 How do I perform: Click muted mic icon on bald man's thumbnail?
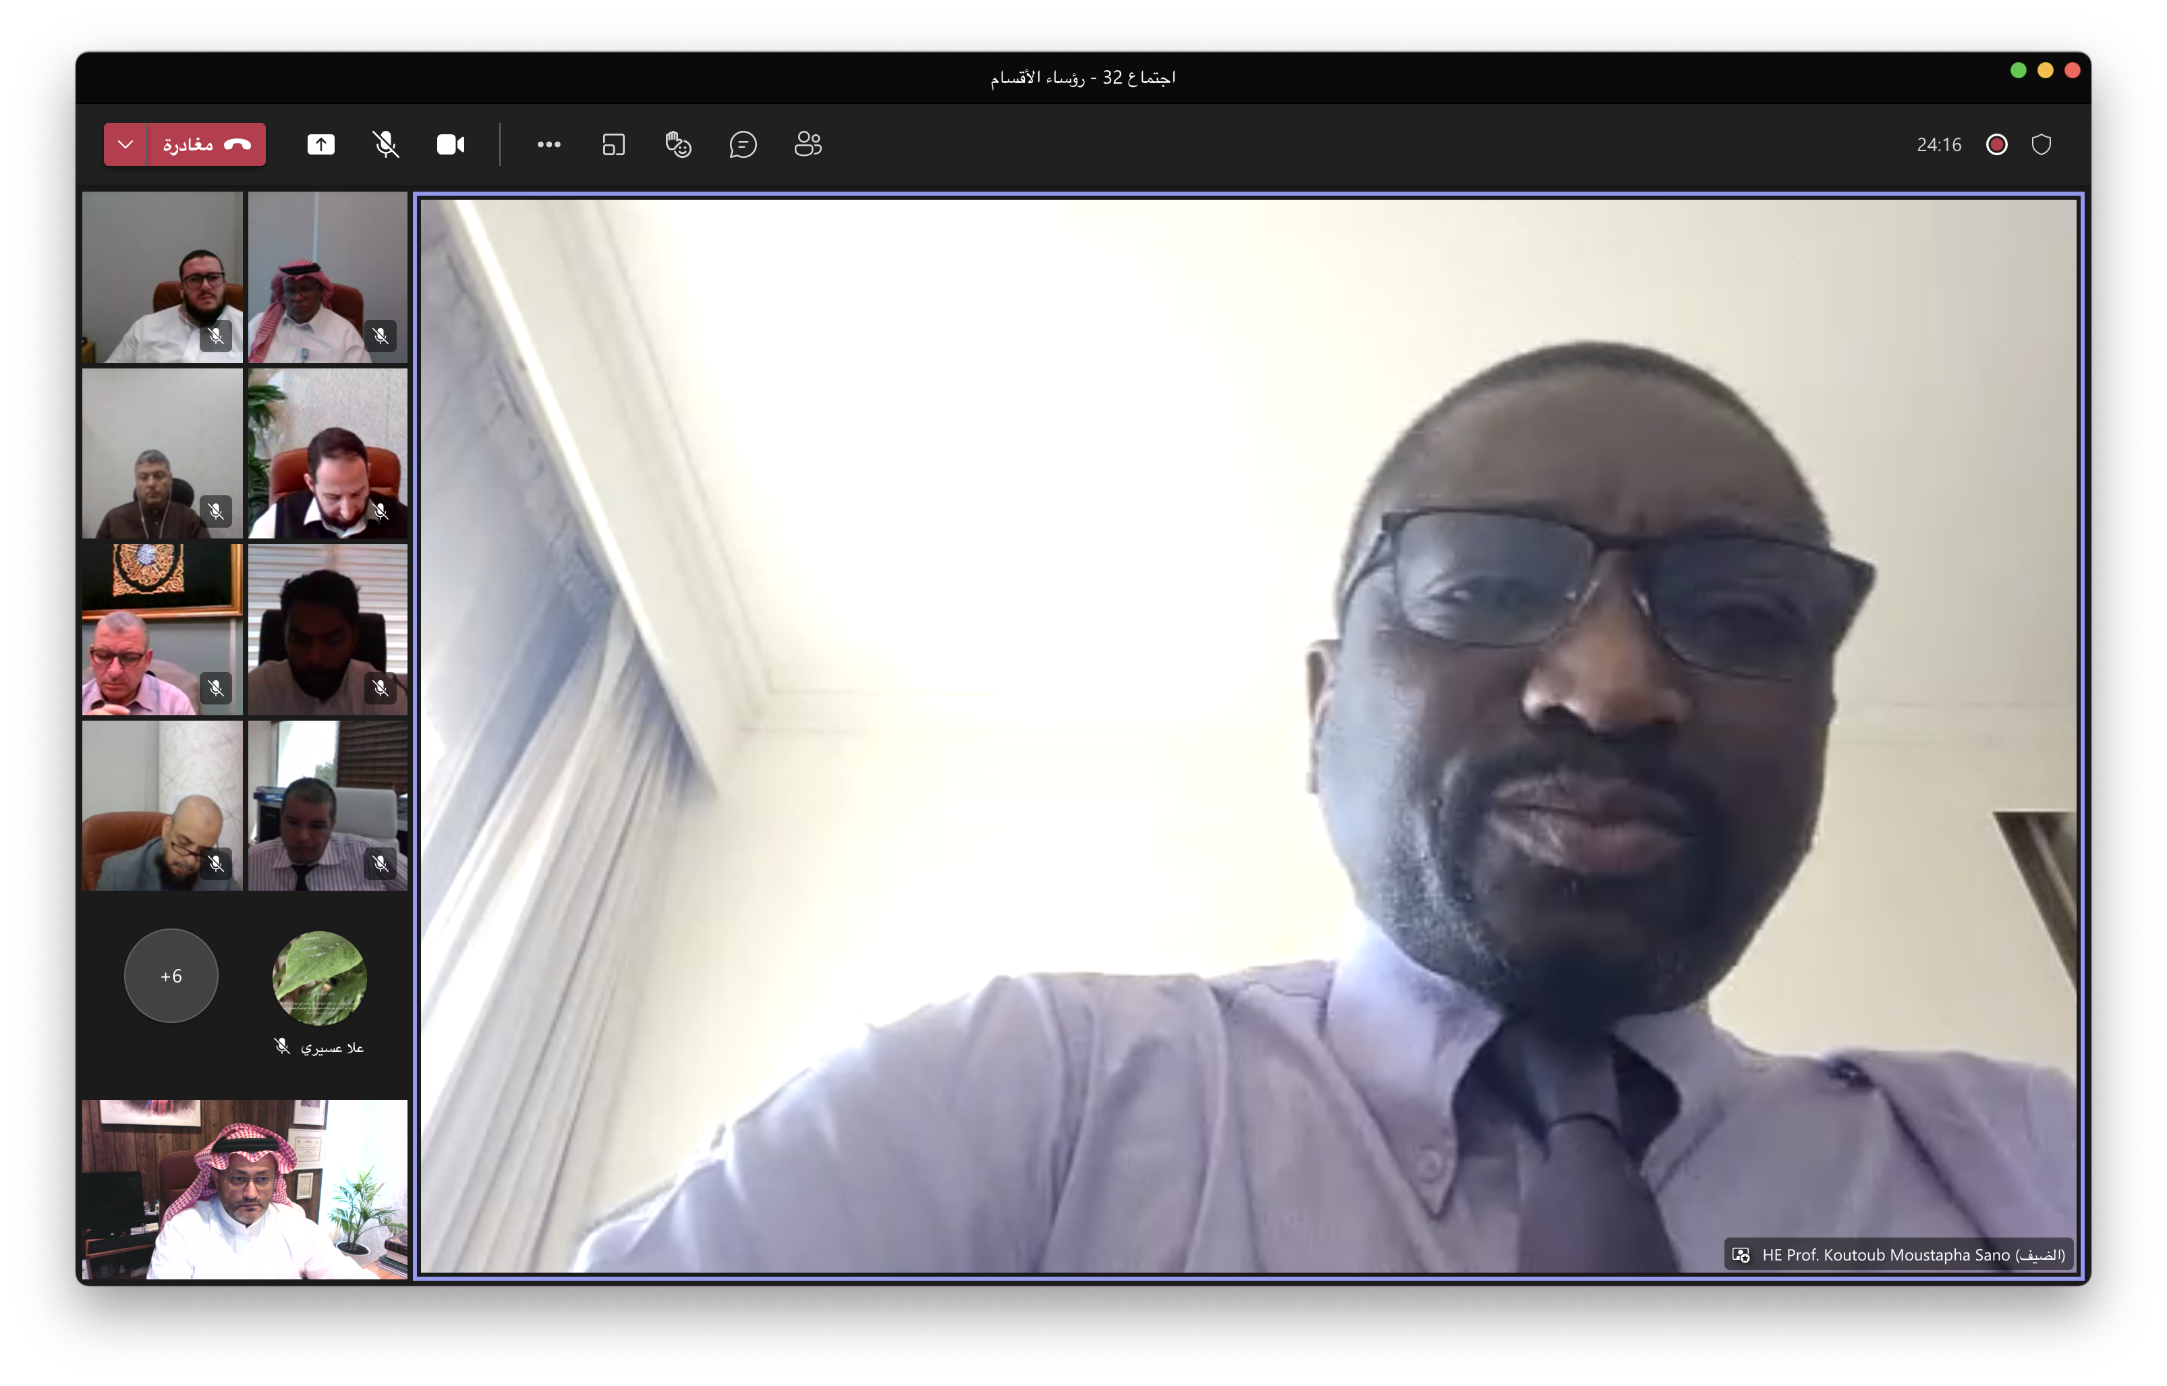click(x=216, y=864)
